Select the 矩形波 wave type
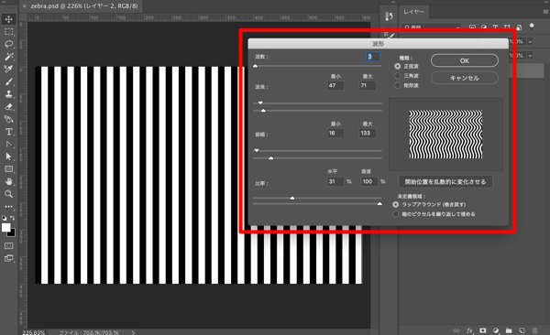Viewport: 550px width, 335px height. point(398,85)
